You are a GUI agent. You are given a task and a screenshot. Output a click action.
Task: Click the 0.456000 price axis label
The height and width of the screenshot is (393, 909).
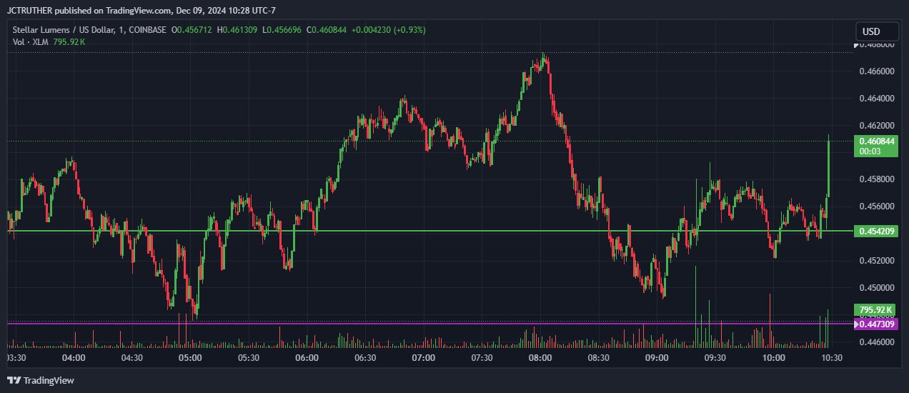[x=876, y=207]
